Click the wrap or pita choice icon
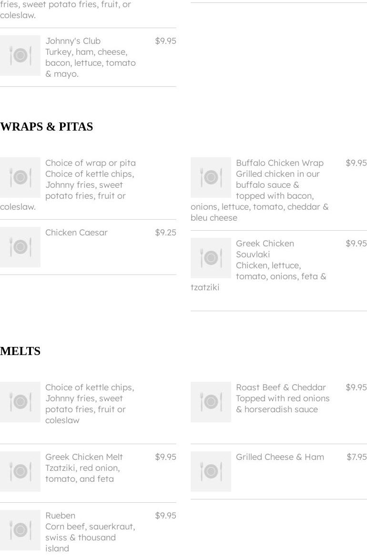 [20, 177]
